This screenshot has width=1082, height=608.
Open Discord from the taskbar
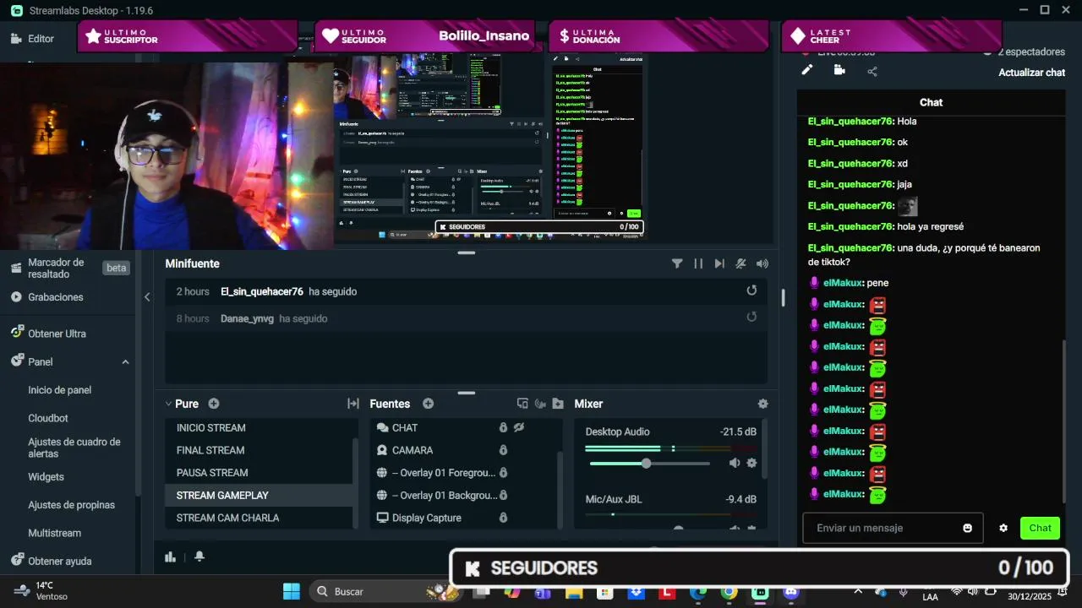[x=791, y=592]
